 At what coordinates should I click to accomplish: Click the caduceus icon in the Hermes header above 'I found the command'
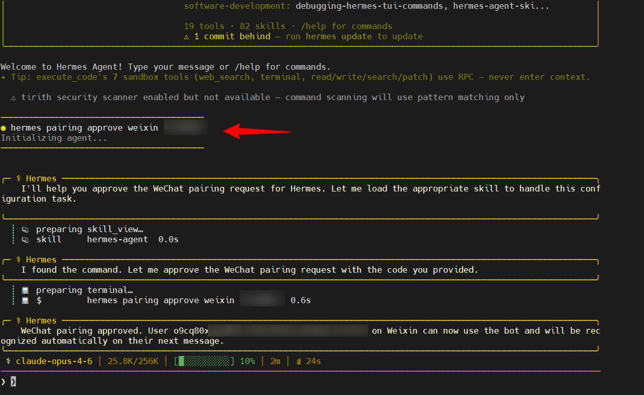tap(18, 260)
